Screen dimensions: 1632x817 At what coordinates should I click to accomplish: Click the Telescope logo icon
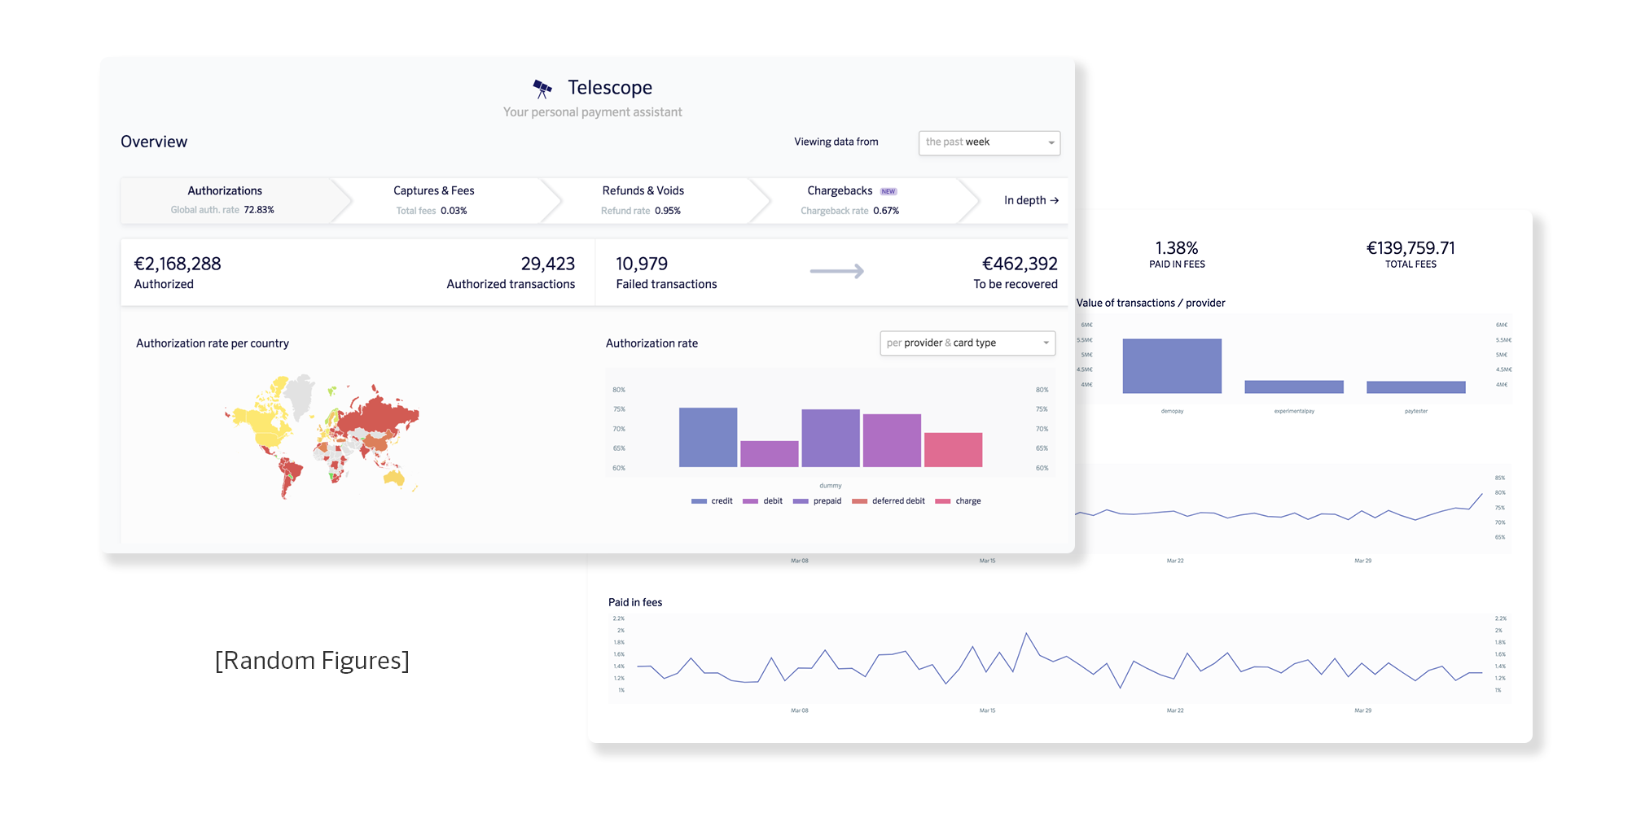[x=542, y=88]
